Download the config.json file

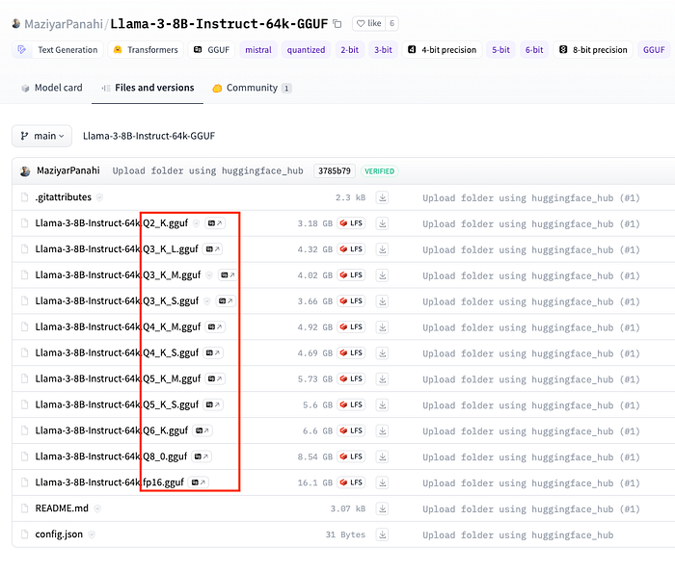(382, 534)
